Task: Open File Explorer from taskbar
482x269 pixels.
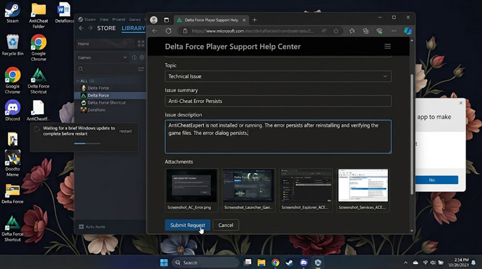Action: coord(261,263)
